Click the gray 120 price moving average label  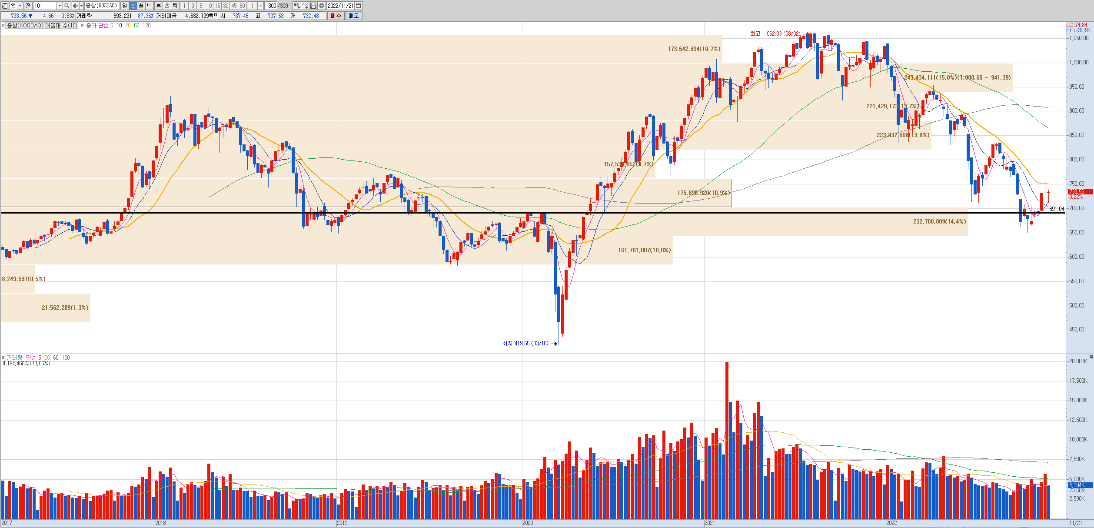coord(146,26)
